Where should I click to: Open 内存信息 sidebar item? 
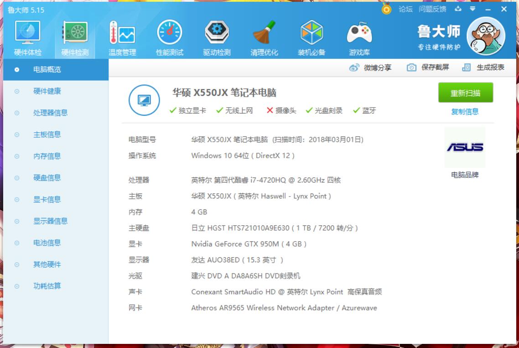point(56,156)
